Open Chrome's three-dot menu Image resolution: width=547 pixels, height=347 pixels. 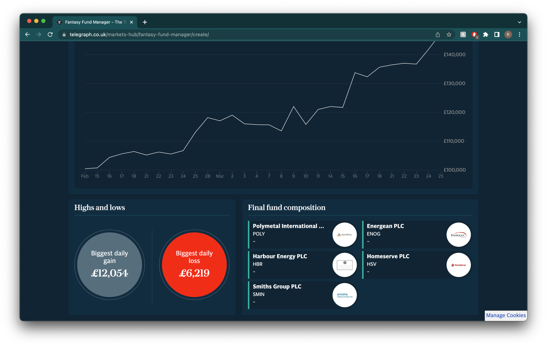(x=520, y=34)
